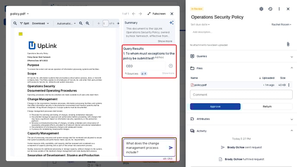Split the PDF document view
Viewport: 297px width, 167px height.
[x=25, y=23]
